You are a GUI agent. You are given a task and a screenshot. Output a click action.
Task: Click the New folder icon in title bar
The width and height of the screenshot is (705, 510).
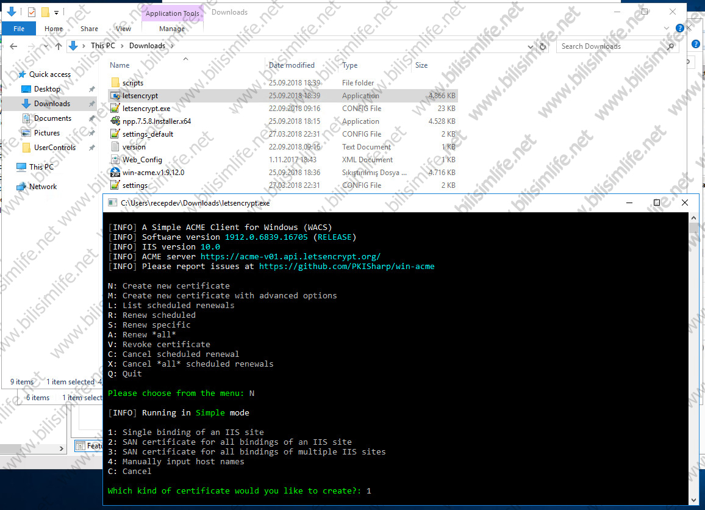pyautogui.click(x=45, y=12)
